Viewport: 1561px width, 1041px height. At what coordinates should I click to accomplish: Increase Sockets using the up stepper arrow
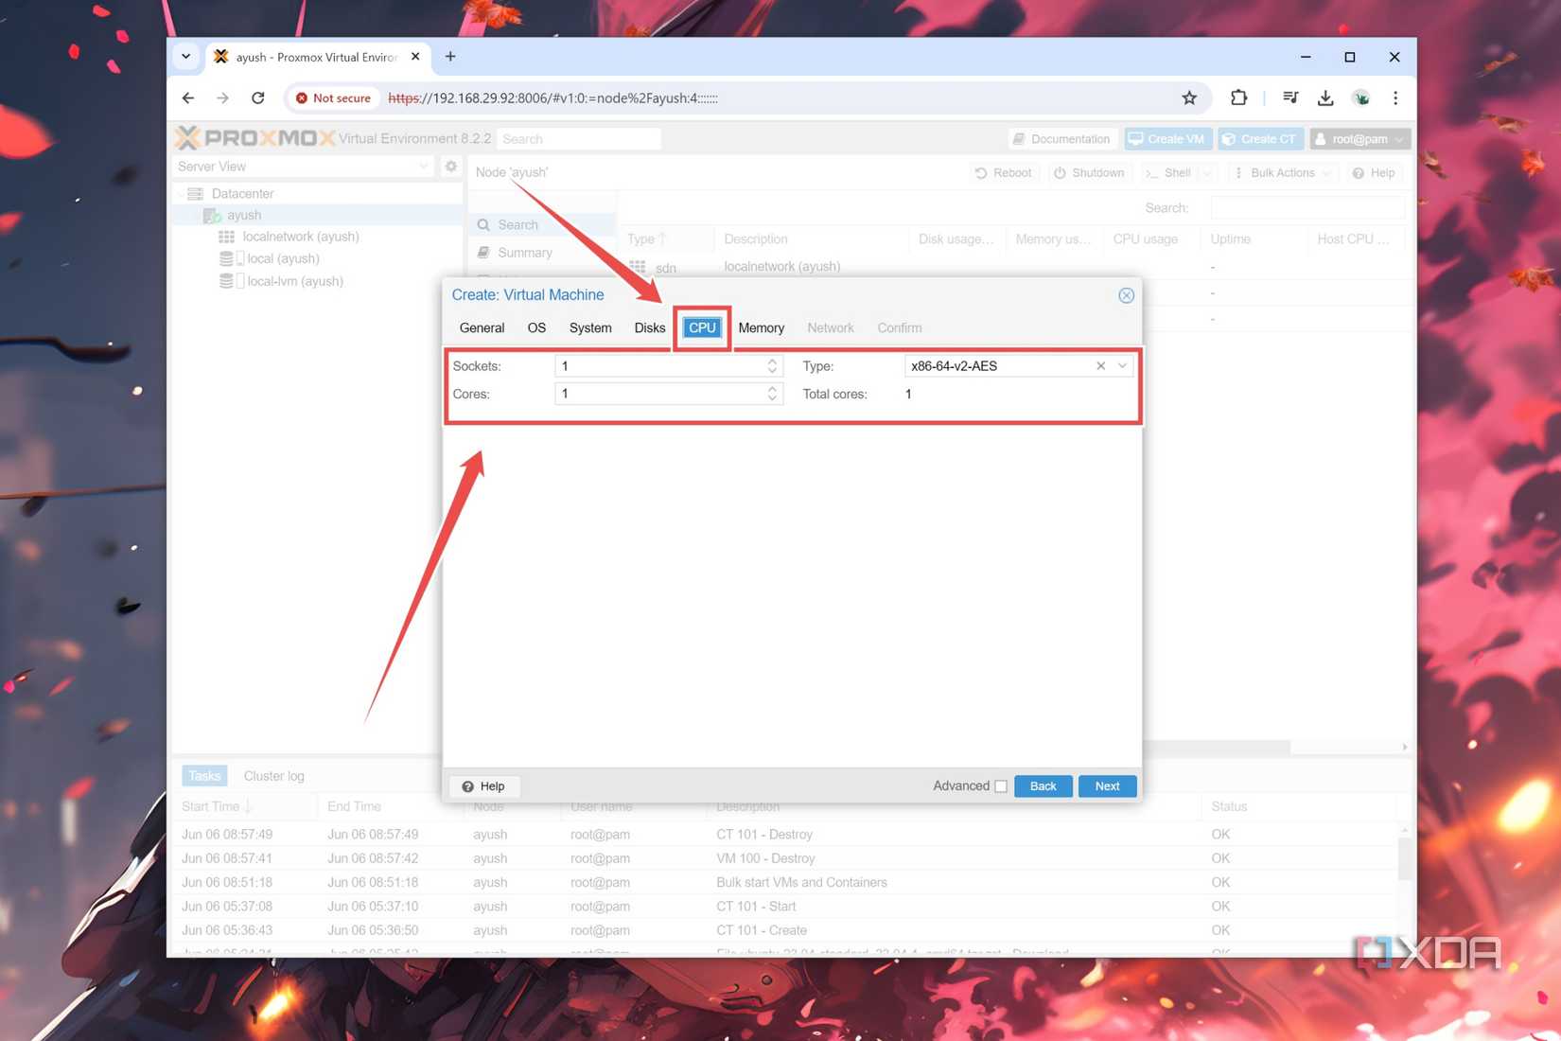pos(773,361)
